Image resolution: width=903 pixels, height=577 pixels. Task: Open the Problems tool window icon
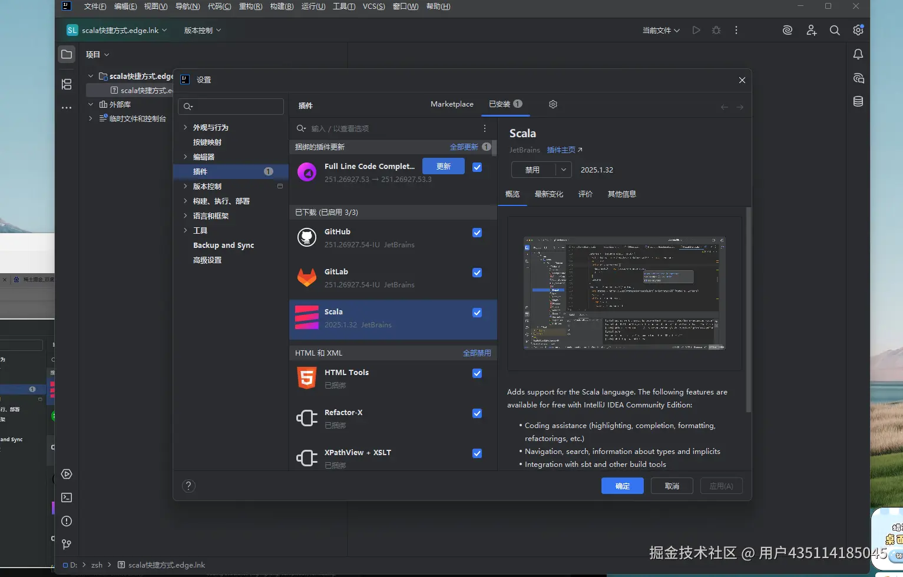67,521
